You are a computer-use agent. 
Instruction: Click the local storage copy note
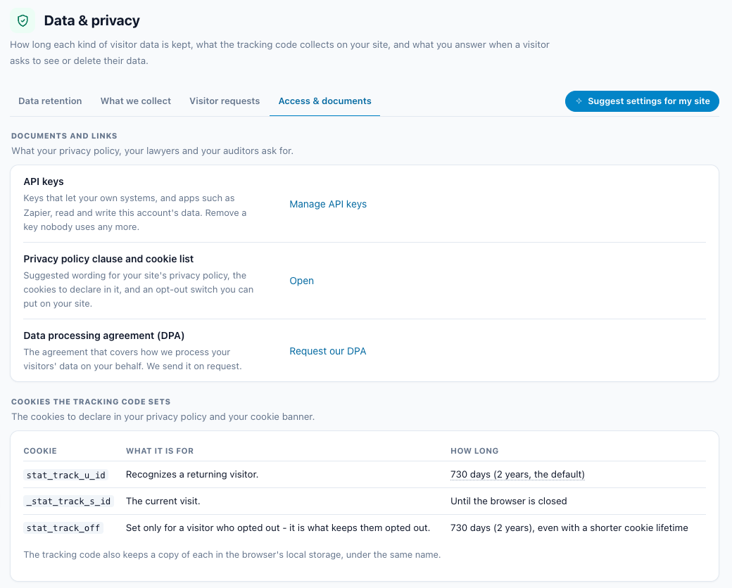tap(232, 554)
